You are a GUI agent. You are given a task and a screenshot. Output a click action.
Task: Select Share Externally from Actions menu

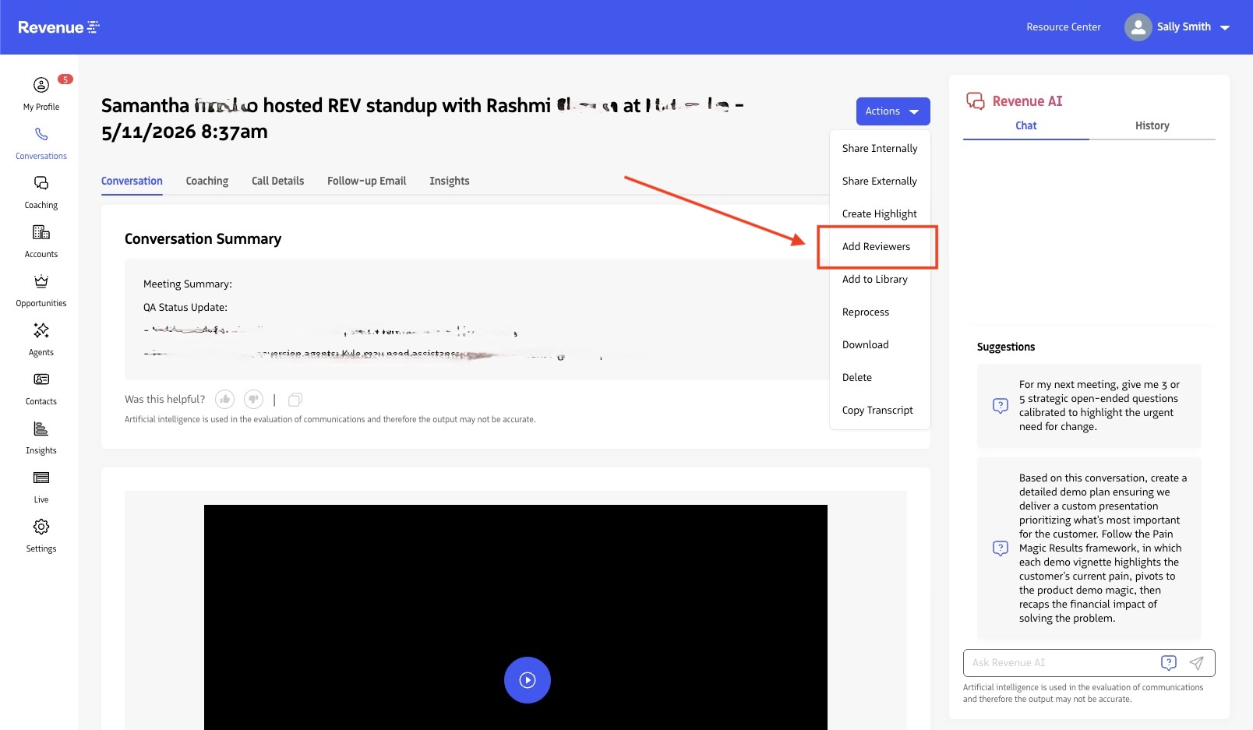point(880,181)
